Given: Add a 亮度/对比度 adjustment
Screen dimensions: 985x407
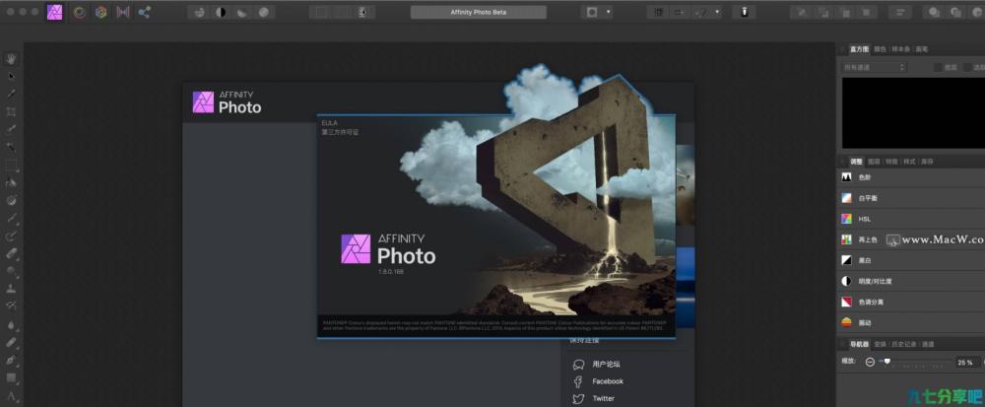Looking at the screenshot, I should pos(911,281).
